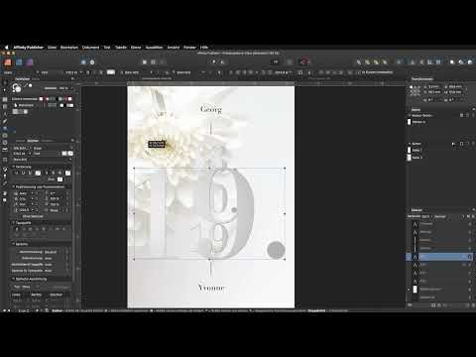Open the font size dropdown in context toolbar

(x=81, y=72)
